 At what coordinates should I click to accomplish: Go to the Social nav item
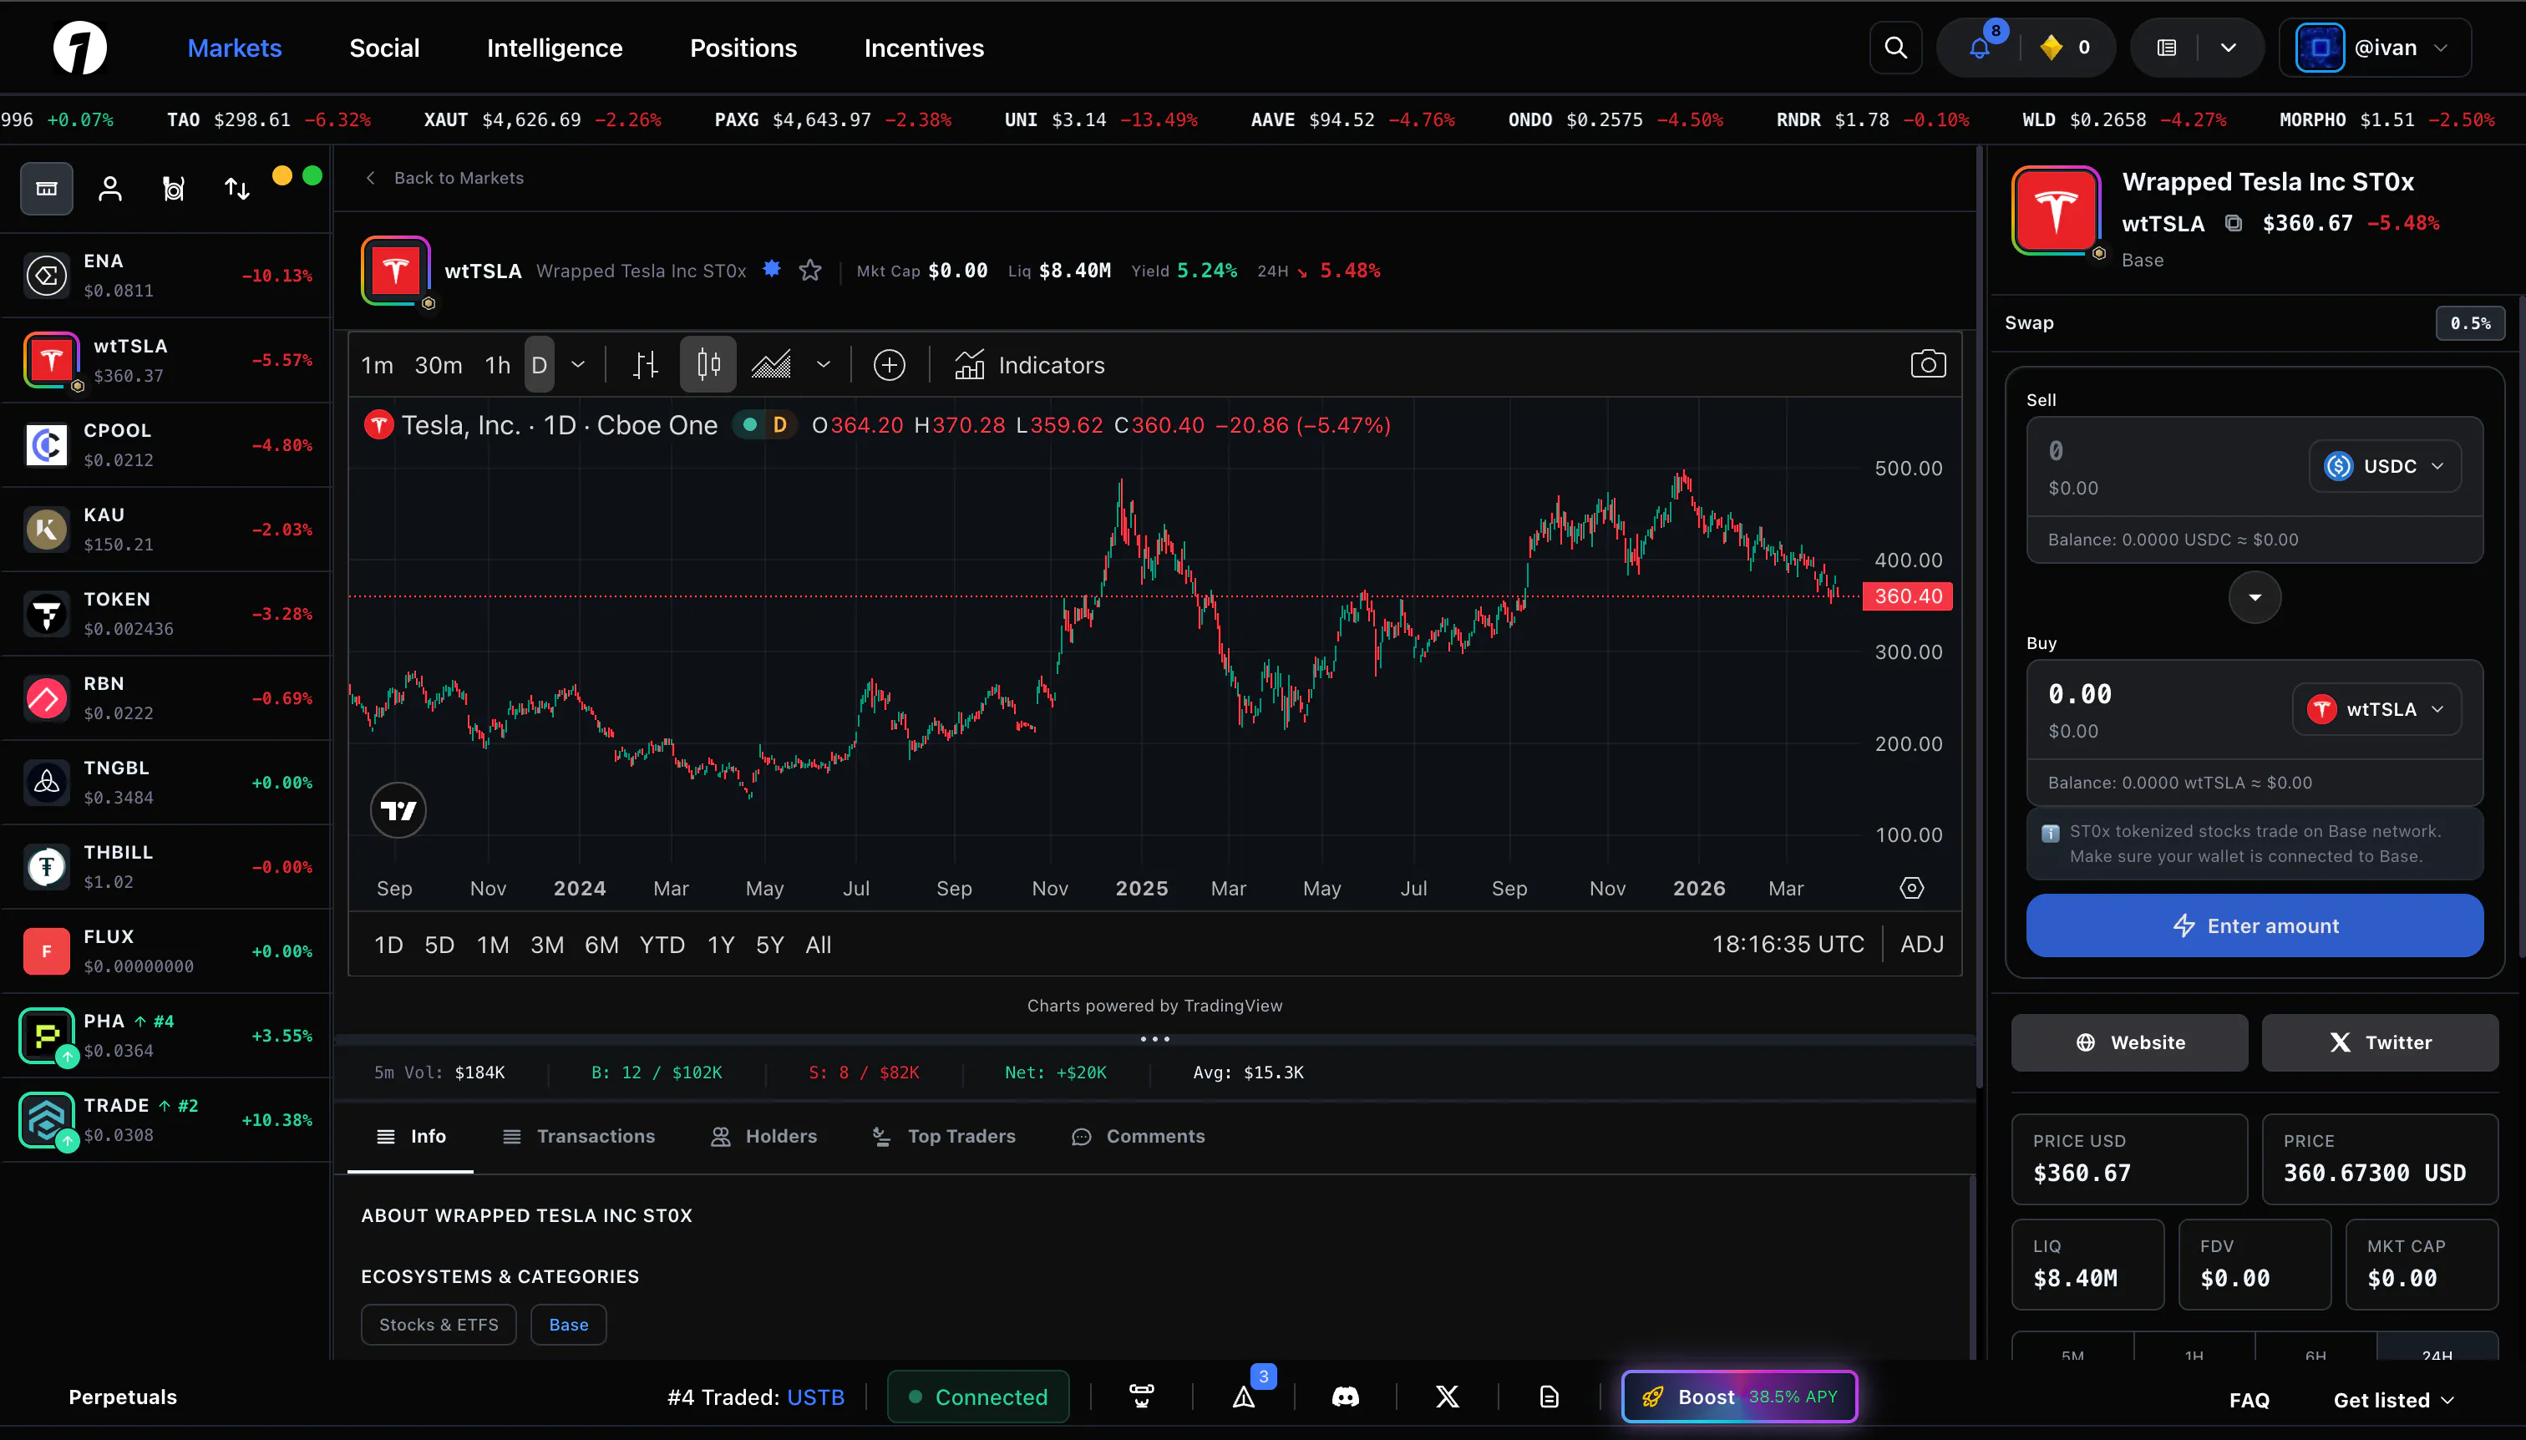(383, 48)
